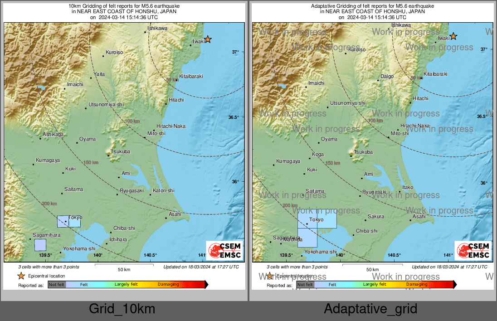497x321 pixels.
Task: Click the Adaptative Gridding title on right map
Action: (x=372, y=6)
